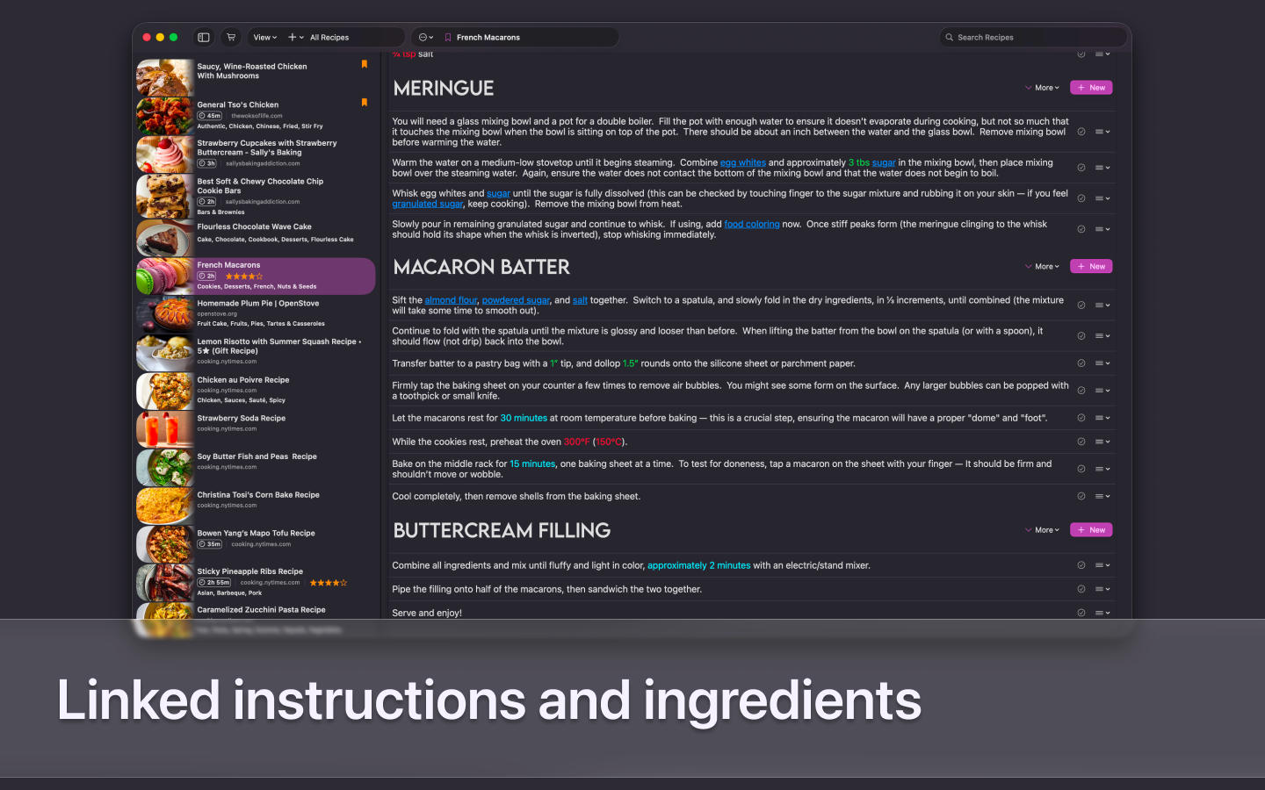1265x790 pixels.
Task: Collapse the Buttercream Filling section chevron
Action: coord(1028,530)
